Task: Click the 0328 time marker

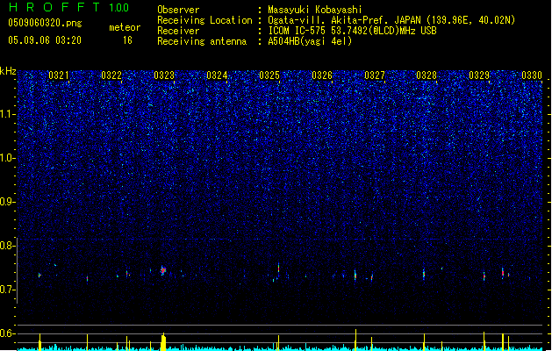Action: 427,75
